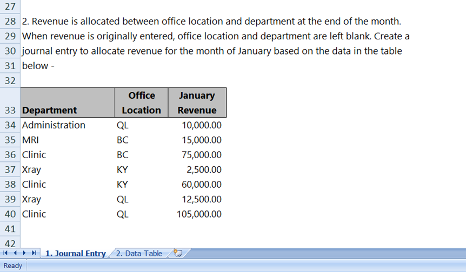
Task: Switch to the 2. Data Table sheet
Action: coord(139,253)
